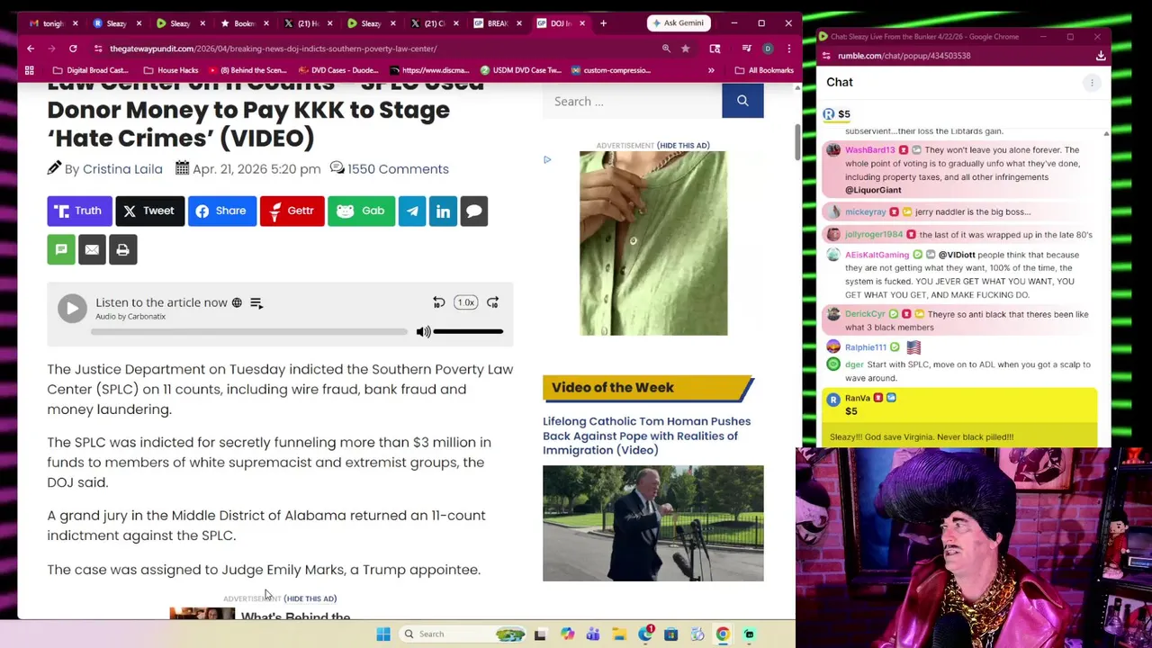Image resolution: width=1152 pixels, height=648 pixels.
Task: Click the $5 rant pill at chat top
Action: click(x=837, y=114)
